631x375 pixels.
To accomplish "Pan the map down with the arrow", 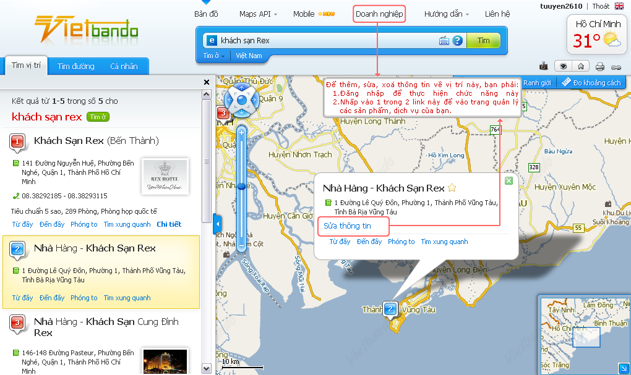I will 241,112.
